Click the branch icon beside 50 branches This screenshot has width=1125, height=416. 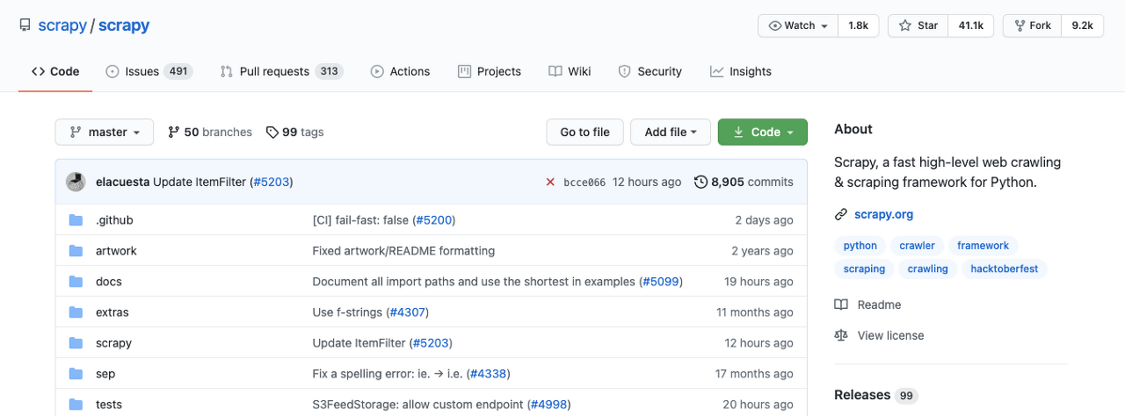(x=174, y=132)
